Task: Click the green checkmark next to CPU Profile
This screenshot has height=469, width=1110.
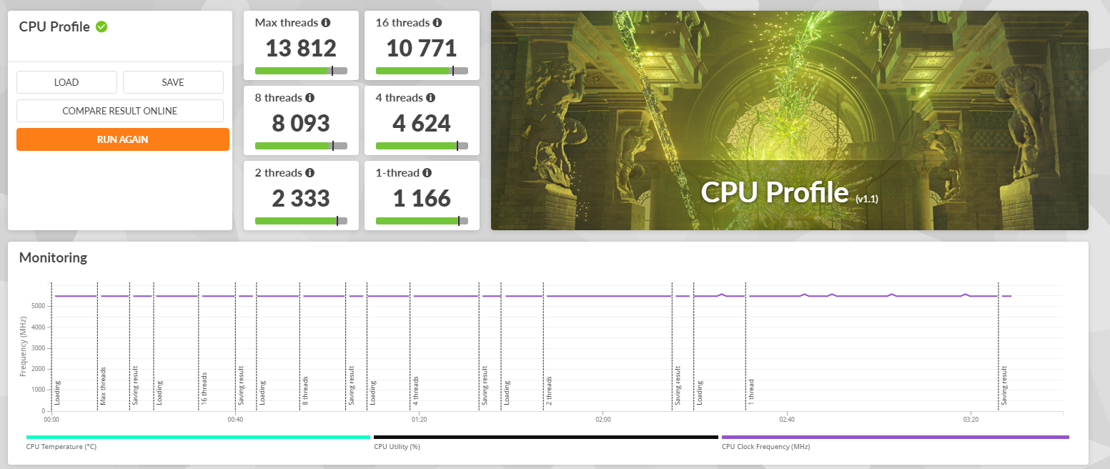Action: (101, 26)
